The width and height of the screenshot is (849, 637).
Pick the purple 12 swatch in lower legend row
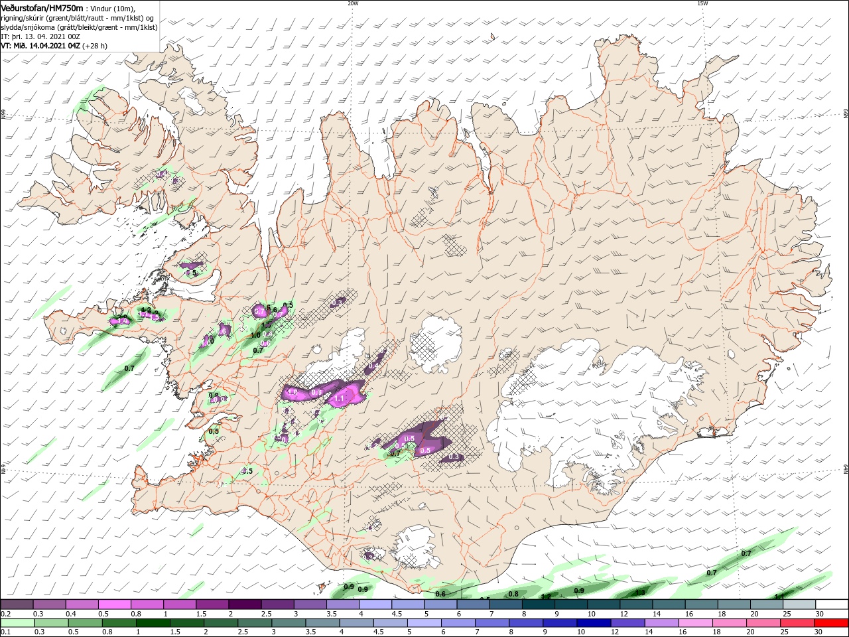pyautogui.click(x=627, y=623)
